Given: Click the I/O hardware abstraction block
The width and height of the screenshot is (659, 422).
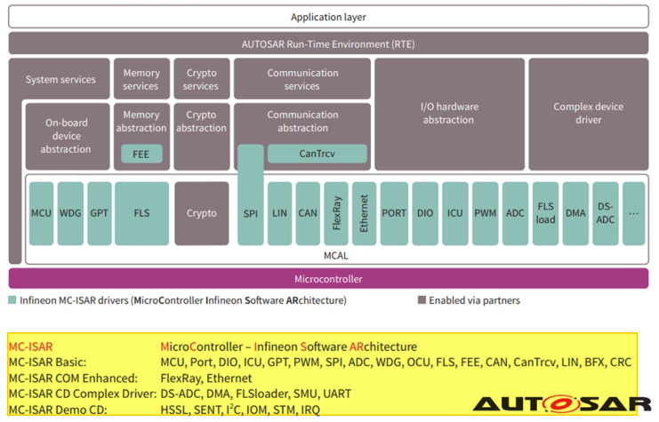Looking at the screenshot, I should click(449, 114).
